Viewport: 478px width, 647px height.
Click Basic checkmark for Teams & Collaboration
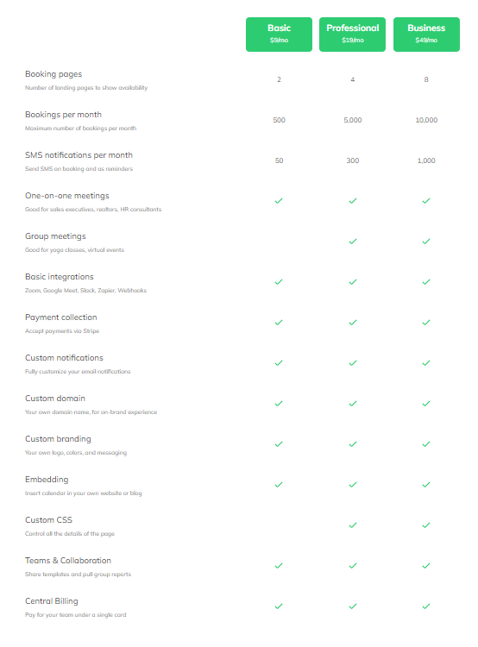[x=279, y=566]
